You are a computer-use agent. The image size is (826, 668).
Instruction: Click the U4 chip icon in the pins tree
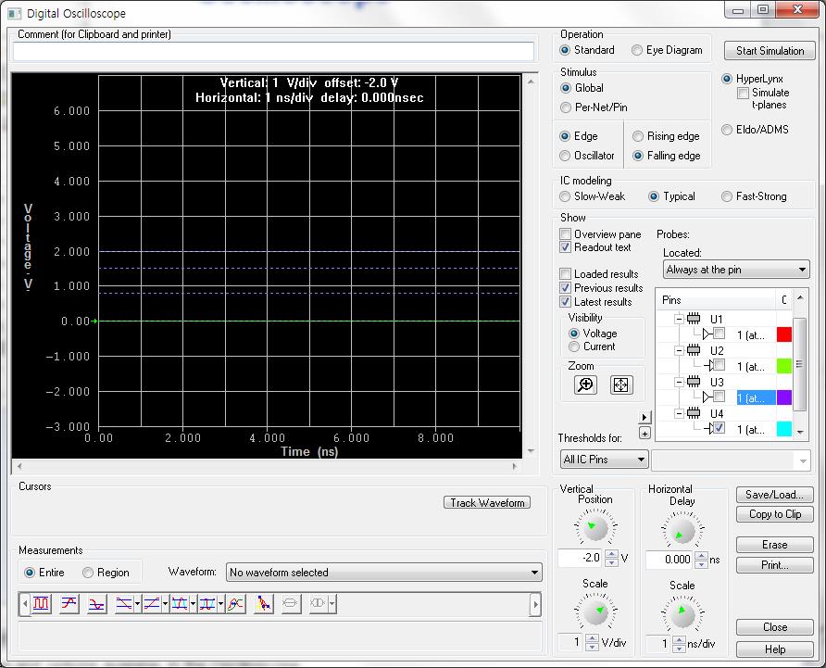[x=694, y=413]
